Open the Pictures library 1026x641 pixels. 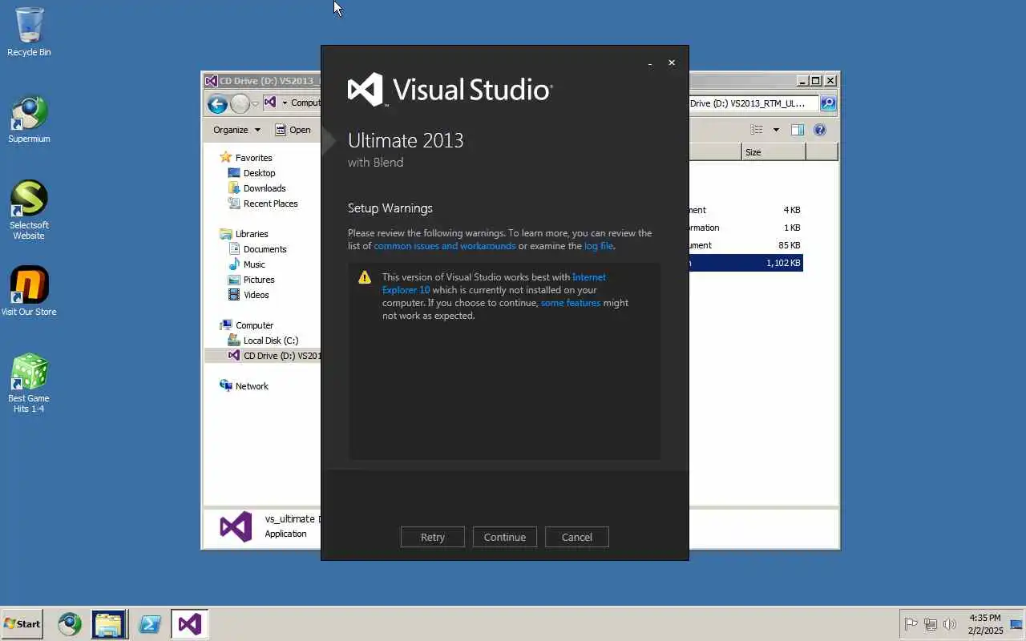[259, 280]
